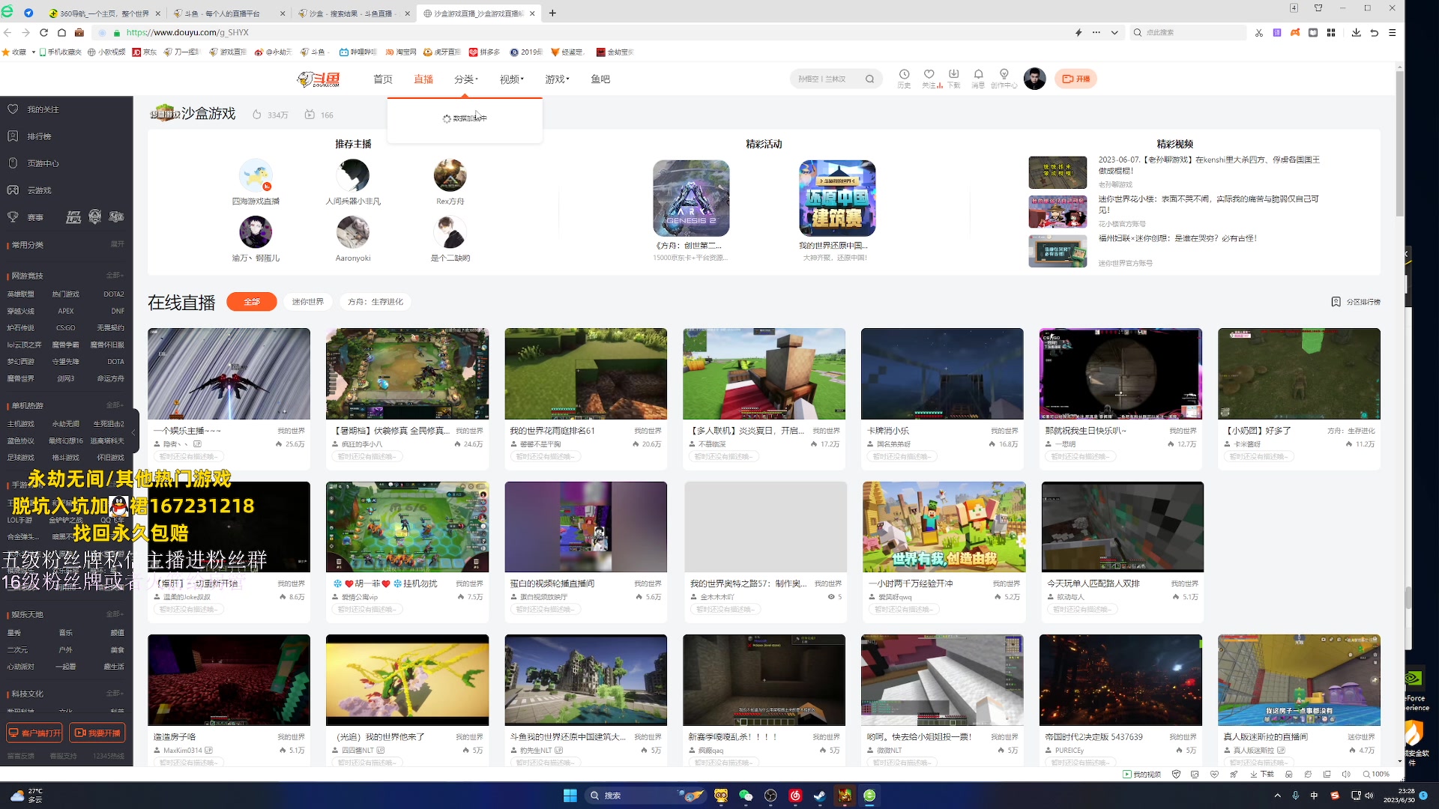Viewport: 1439px width, 809px height.
Task: Expand the 分类 dropdown in top nav
Action: tap(465, 79)
